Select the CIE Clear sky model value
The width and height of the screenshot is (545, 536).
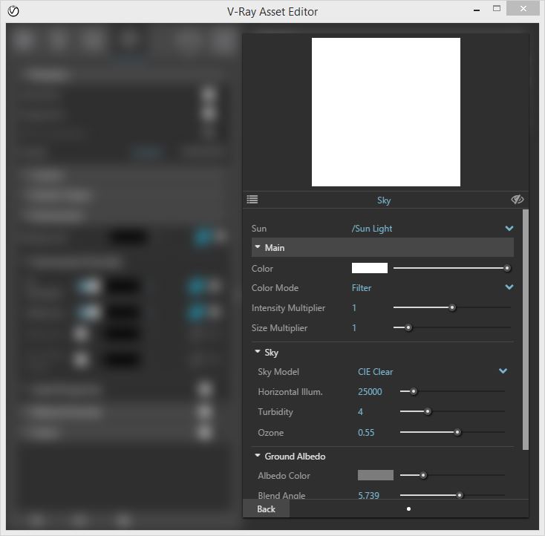(x=376, y=372)
